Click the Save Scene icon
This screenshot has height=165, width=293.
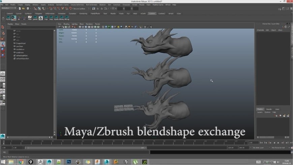pyautogui.click(x=28, y=8)
